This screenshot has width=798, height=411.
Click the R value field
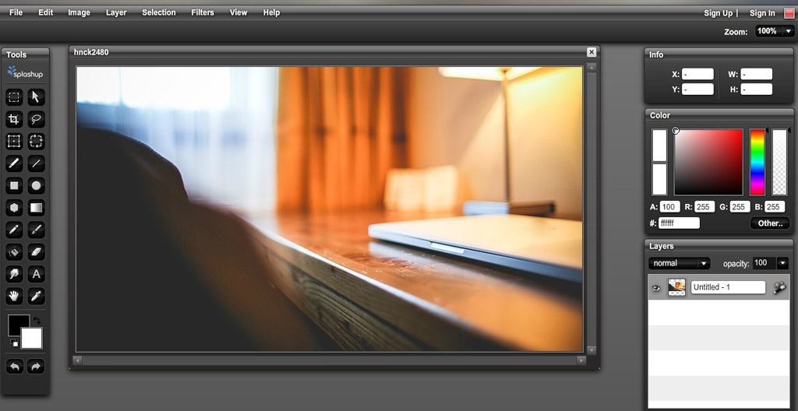point(704,207)
